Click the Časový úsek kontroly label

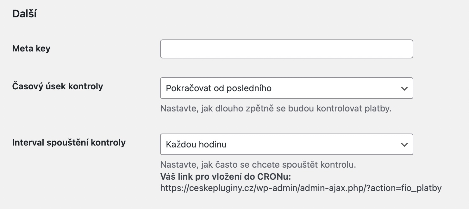click(58, 86)
